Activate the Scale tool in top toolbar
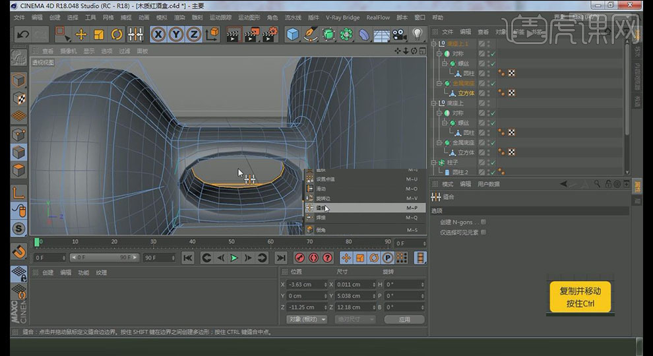 99,34
